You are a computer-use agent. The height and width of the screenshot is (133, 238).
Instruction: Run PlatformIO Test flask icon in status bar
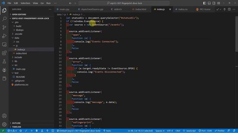pos(42,131)
